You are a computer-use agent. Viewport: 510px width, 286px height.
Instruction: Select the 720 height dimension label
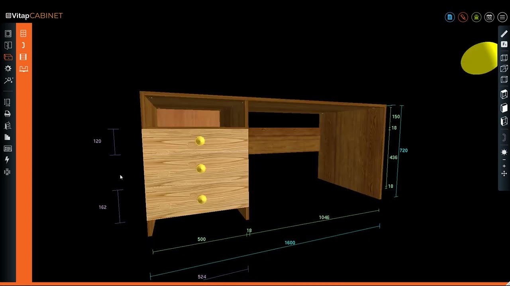click(404, 151)
